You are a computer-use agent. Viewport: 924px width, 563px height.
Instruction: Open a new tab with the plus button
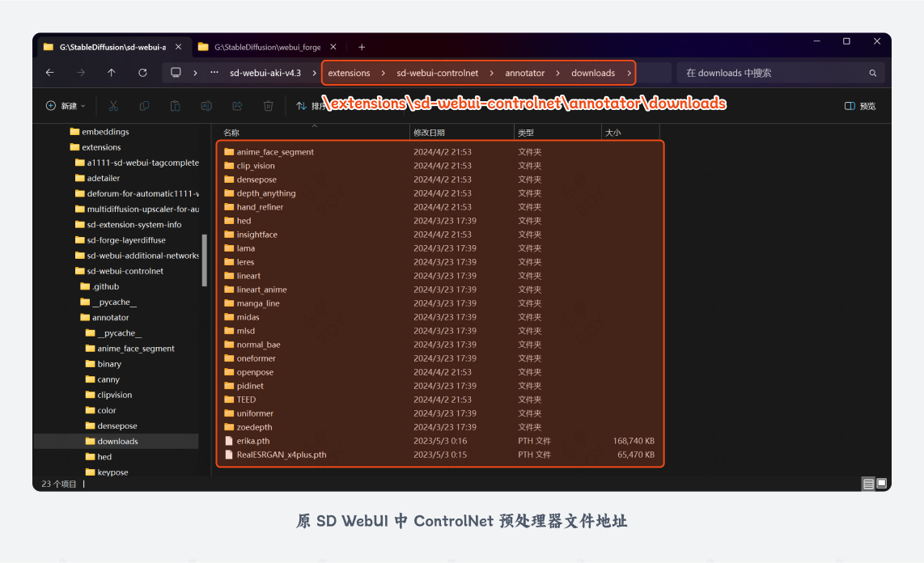362,46
